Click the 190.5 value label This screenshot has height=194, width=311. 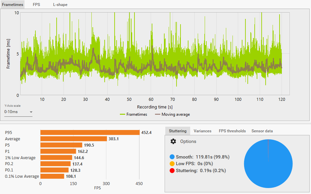click(x=89, y=145)
